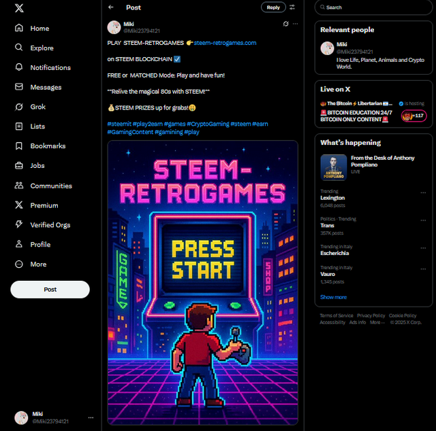Click the Home house icon

pos(19,28)
